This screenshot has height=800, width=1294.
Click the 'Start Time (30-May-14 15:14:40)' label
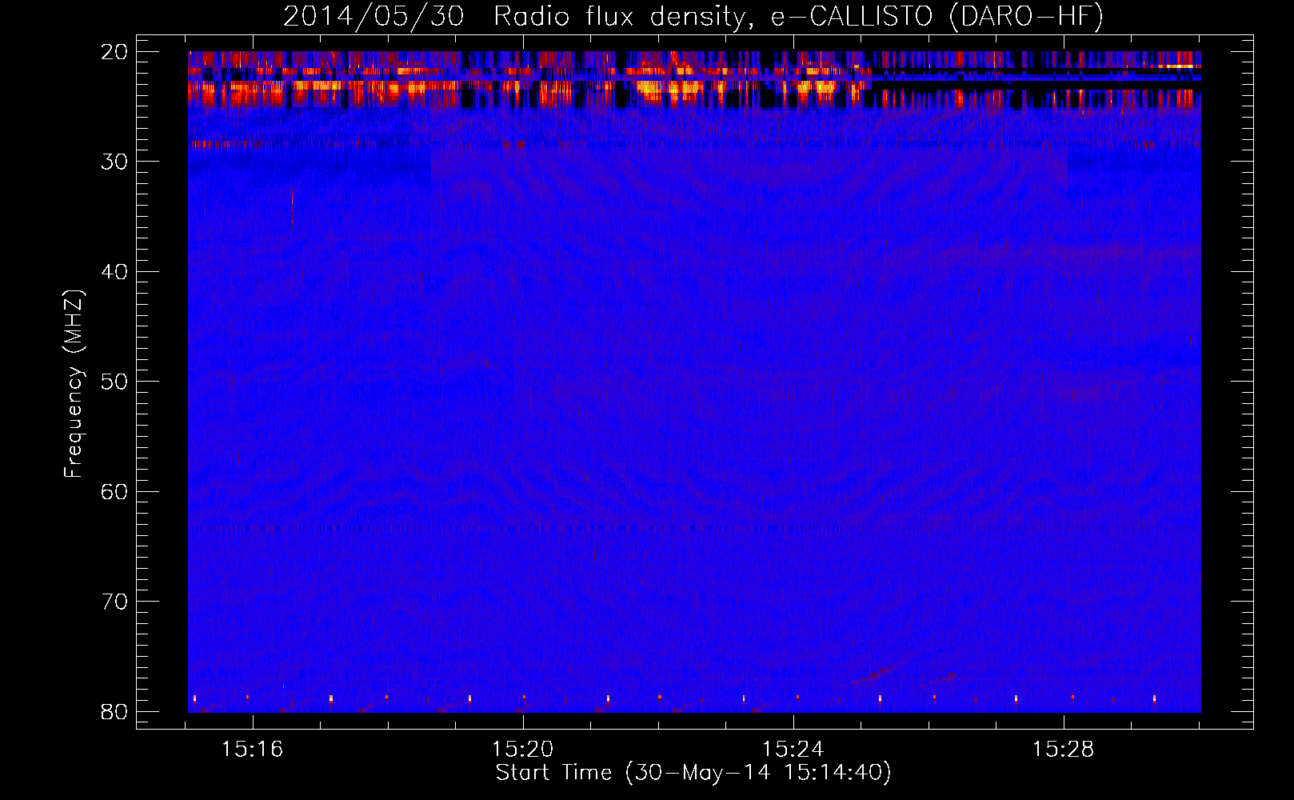[x=693, y=773]
